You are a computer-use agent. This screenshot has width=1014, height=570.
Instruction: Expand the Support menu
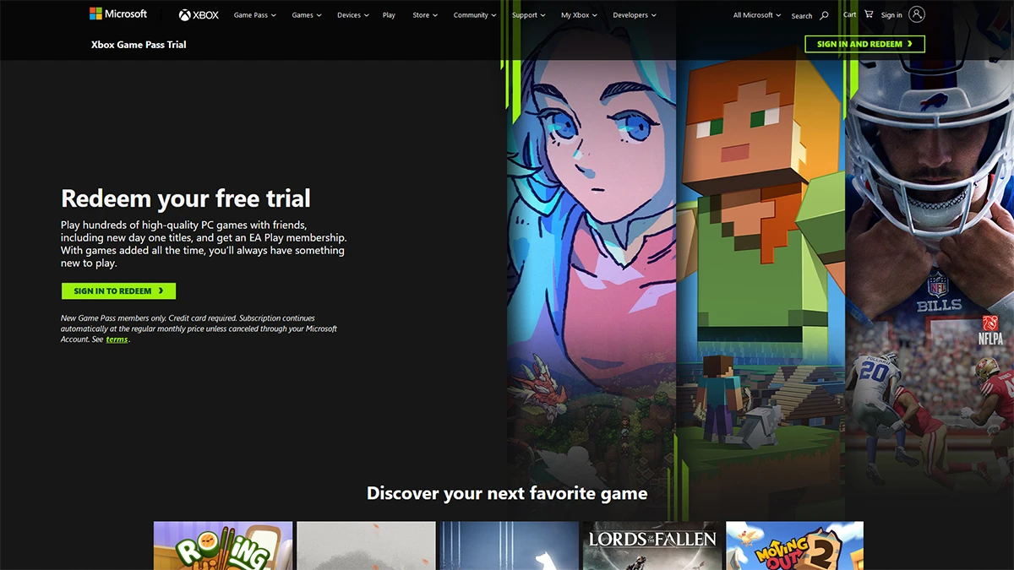click(529, 15)
